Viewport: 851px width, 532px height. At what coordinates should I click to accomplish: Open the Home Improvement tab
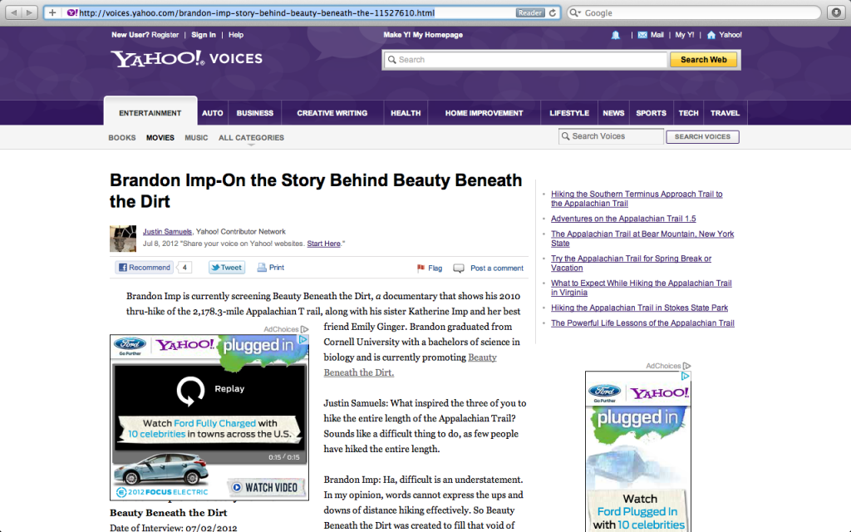click(485, 113)
